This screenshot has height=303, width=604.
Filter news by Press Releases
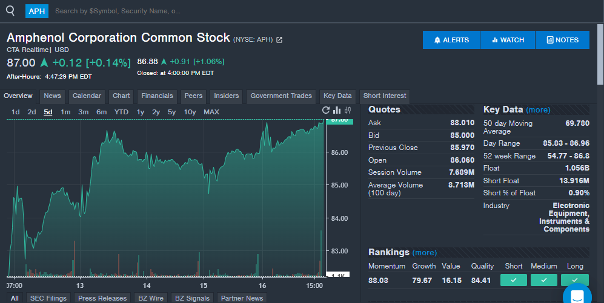(x=102, y=298)
